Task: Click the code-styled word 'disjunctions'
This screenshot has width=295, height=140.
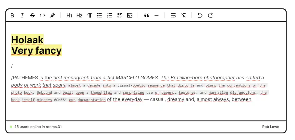Action: coord(243,93)
